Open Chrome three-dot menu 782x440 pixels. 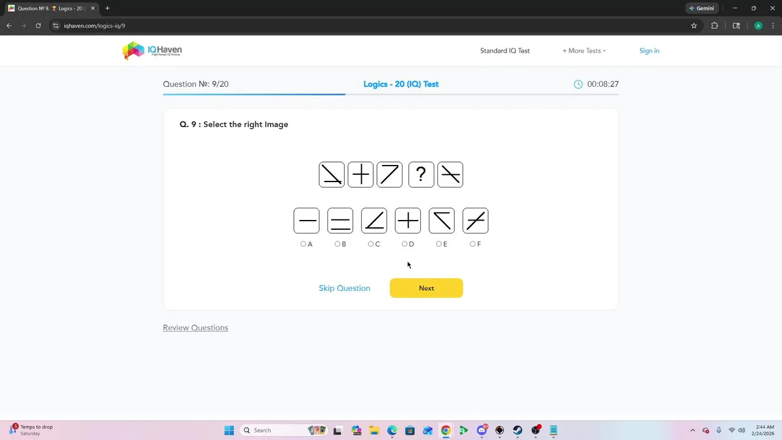773,26
